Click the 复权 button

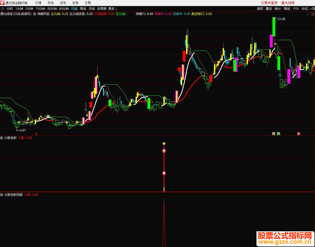click(x=260, y=9)
